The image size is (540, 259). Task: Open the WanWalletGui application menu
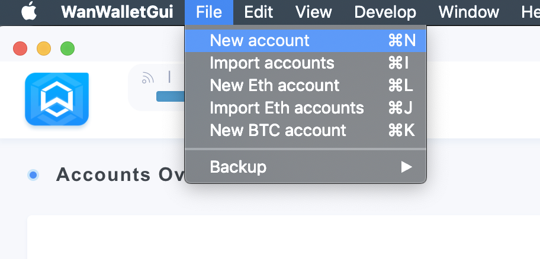click(x=117, y=12)
